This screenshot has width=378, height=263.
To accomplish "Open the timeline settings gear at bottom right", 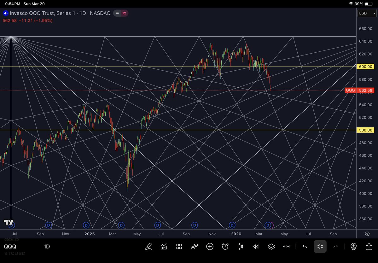I will tap(367, 234).
